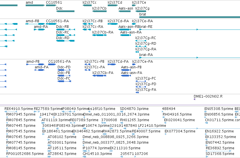Select EST RH01265.3prime
The height and width of the screenshot is (158, 240).
pyautogui.click(x=121, y=123)
